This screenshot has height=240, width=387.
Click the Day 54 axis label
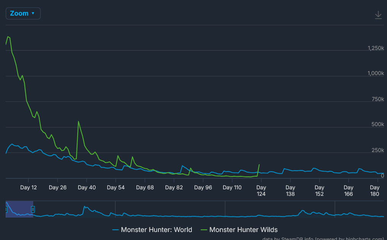click(116, 187)
